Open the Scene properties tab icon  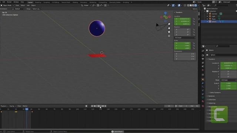(203, 66)
